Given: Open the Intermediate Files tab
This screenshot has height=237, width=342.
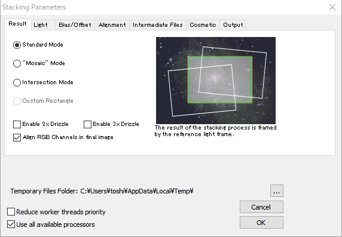Looking at the screenshot, I should tap(158, 25).
